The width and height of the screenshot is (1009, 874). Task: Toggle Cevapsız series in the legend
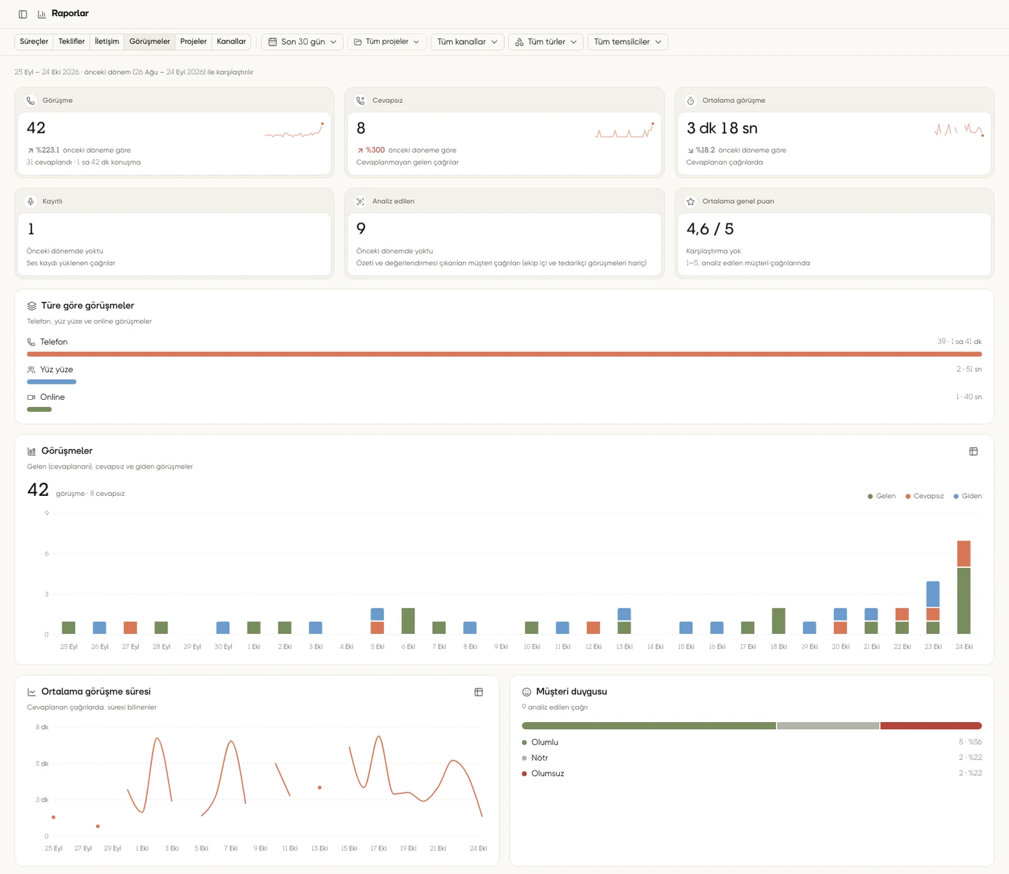[924, 496]
